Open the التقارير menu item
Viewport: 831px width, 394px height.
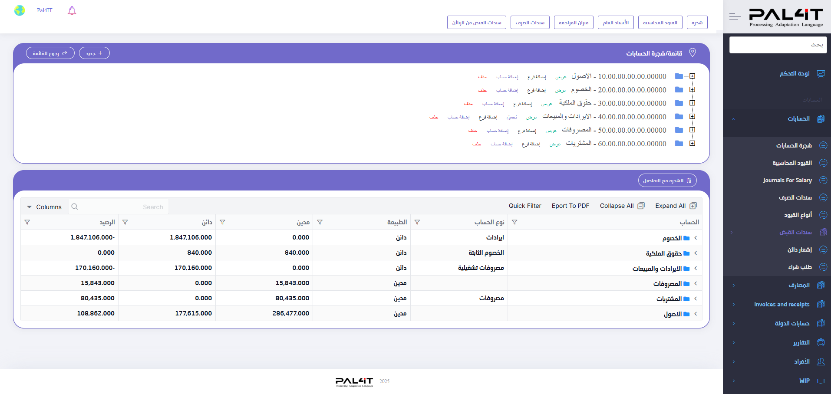800,342
